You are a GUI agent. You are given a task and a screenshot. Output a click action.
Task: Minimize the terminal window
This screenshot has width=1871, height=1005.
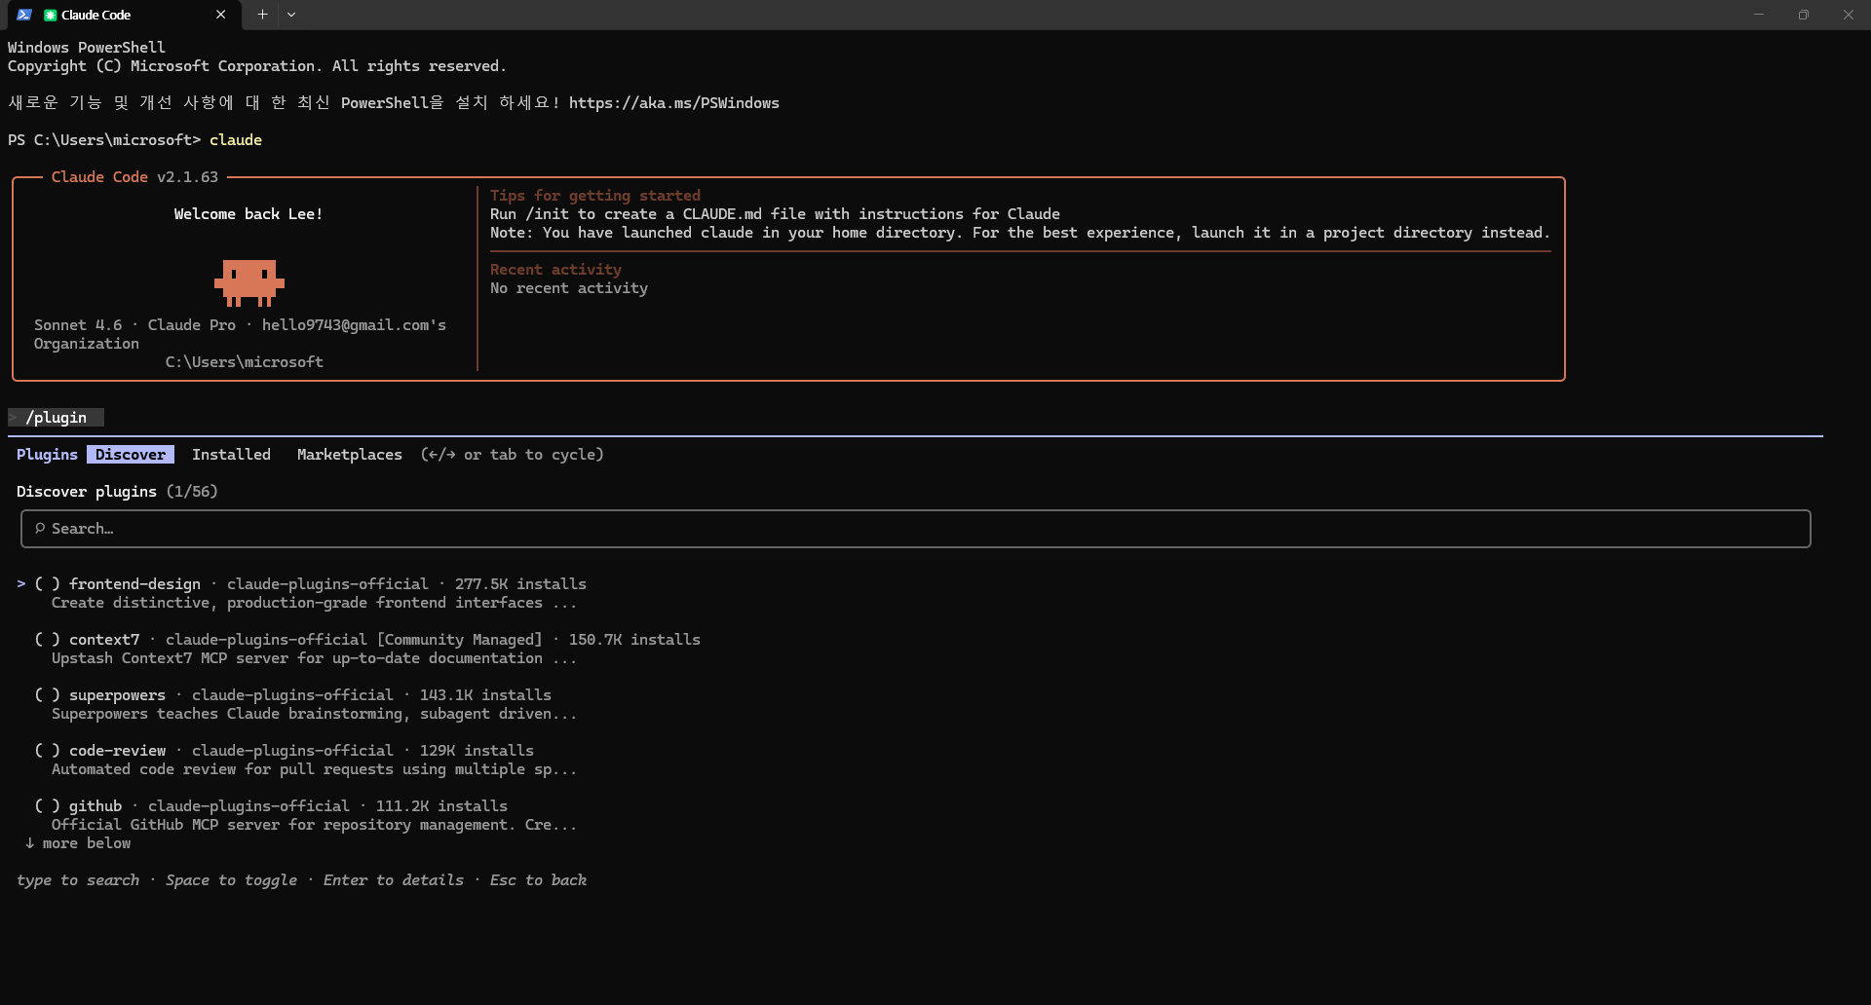tap(1758, 15)
